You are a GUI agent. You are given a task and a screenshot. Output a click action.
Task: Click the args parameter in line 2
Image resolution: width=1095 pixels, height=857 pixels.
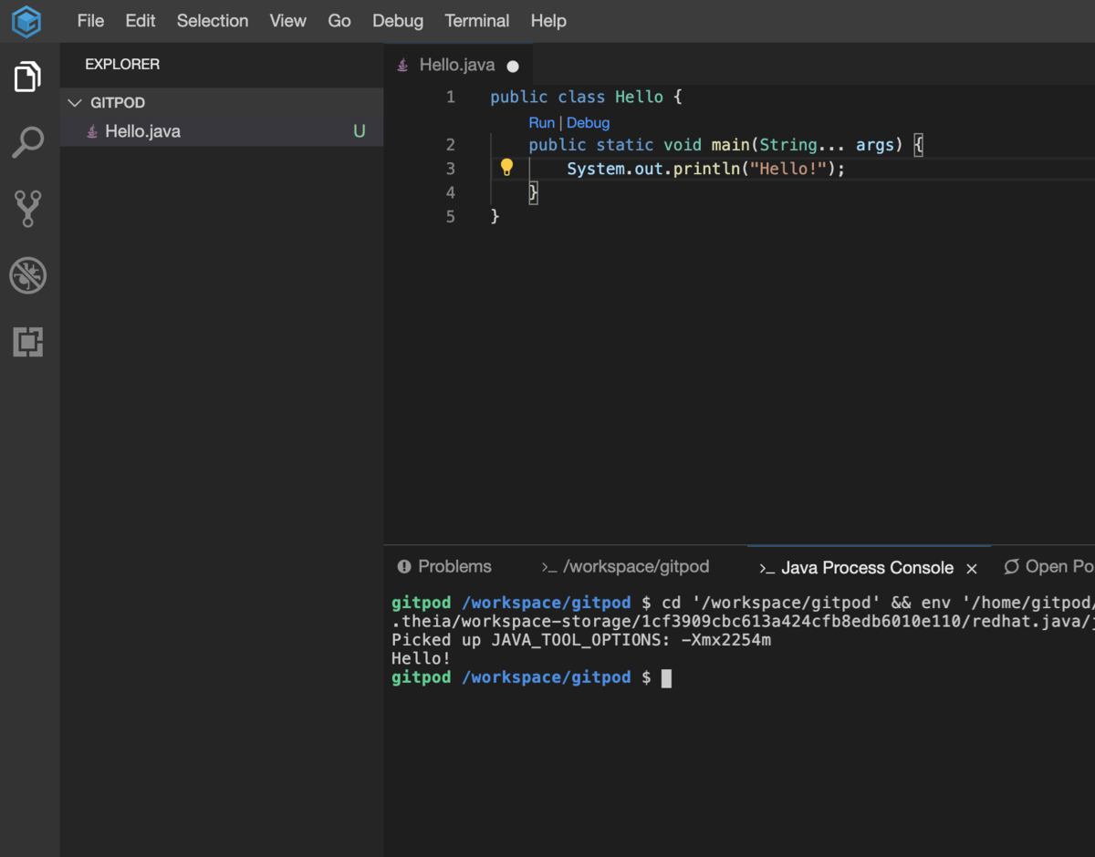point(874,145)
